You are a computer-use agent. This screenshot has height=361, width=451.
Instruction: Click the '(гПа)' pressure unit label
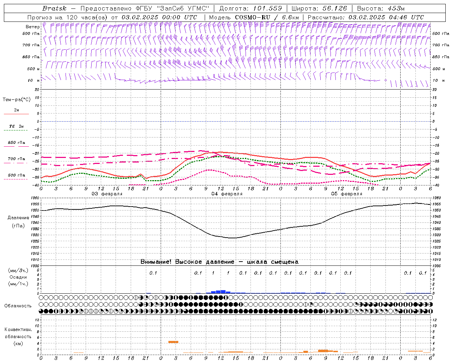coord(18,226)
